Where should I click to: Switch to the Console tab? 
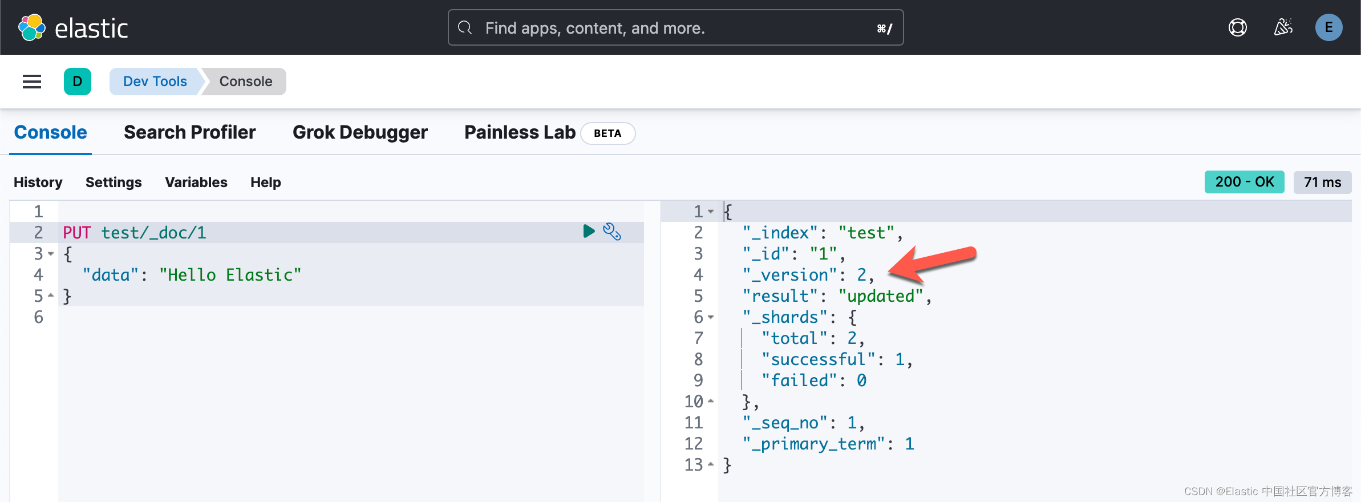coord(50,132)
